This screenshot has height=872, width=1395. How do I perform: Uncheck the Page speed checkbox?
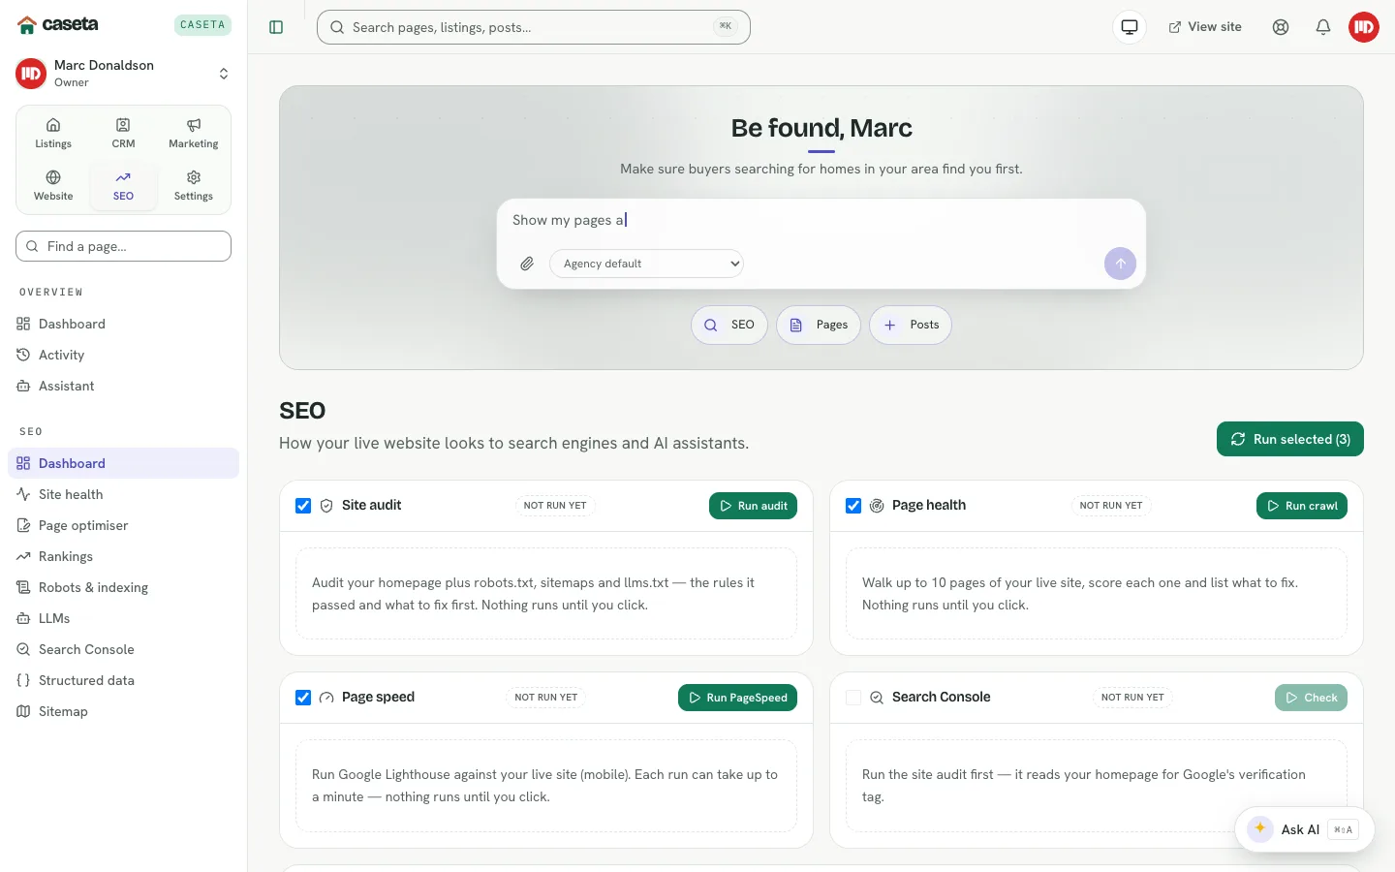pos(303,698)
